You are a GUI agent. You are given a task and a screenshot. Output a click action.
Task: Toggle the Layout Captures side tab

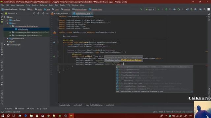pos(2,97)
